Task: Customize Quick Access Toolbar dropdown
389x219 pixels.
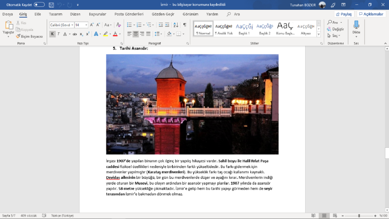Action: [78, 5]
